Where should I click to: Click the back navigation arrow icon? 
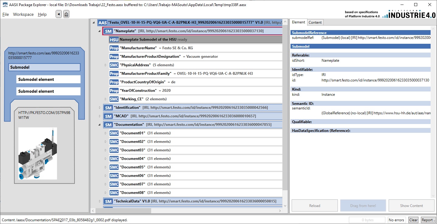pyautogui.click(x=59, y=14)
